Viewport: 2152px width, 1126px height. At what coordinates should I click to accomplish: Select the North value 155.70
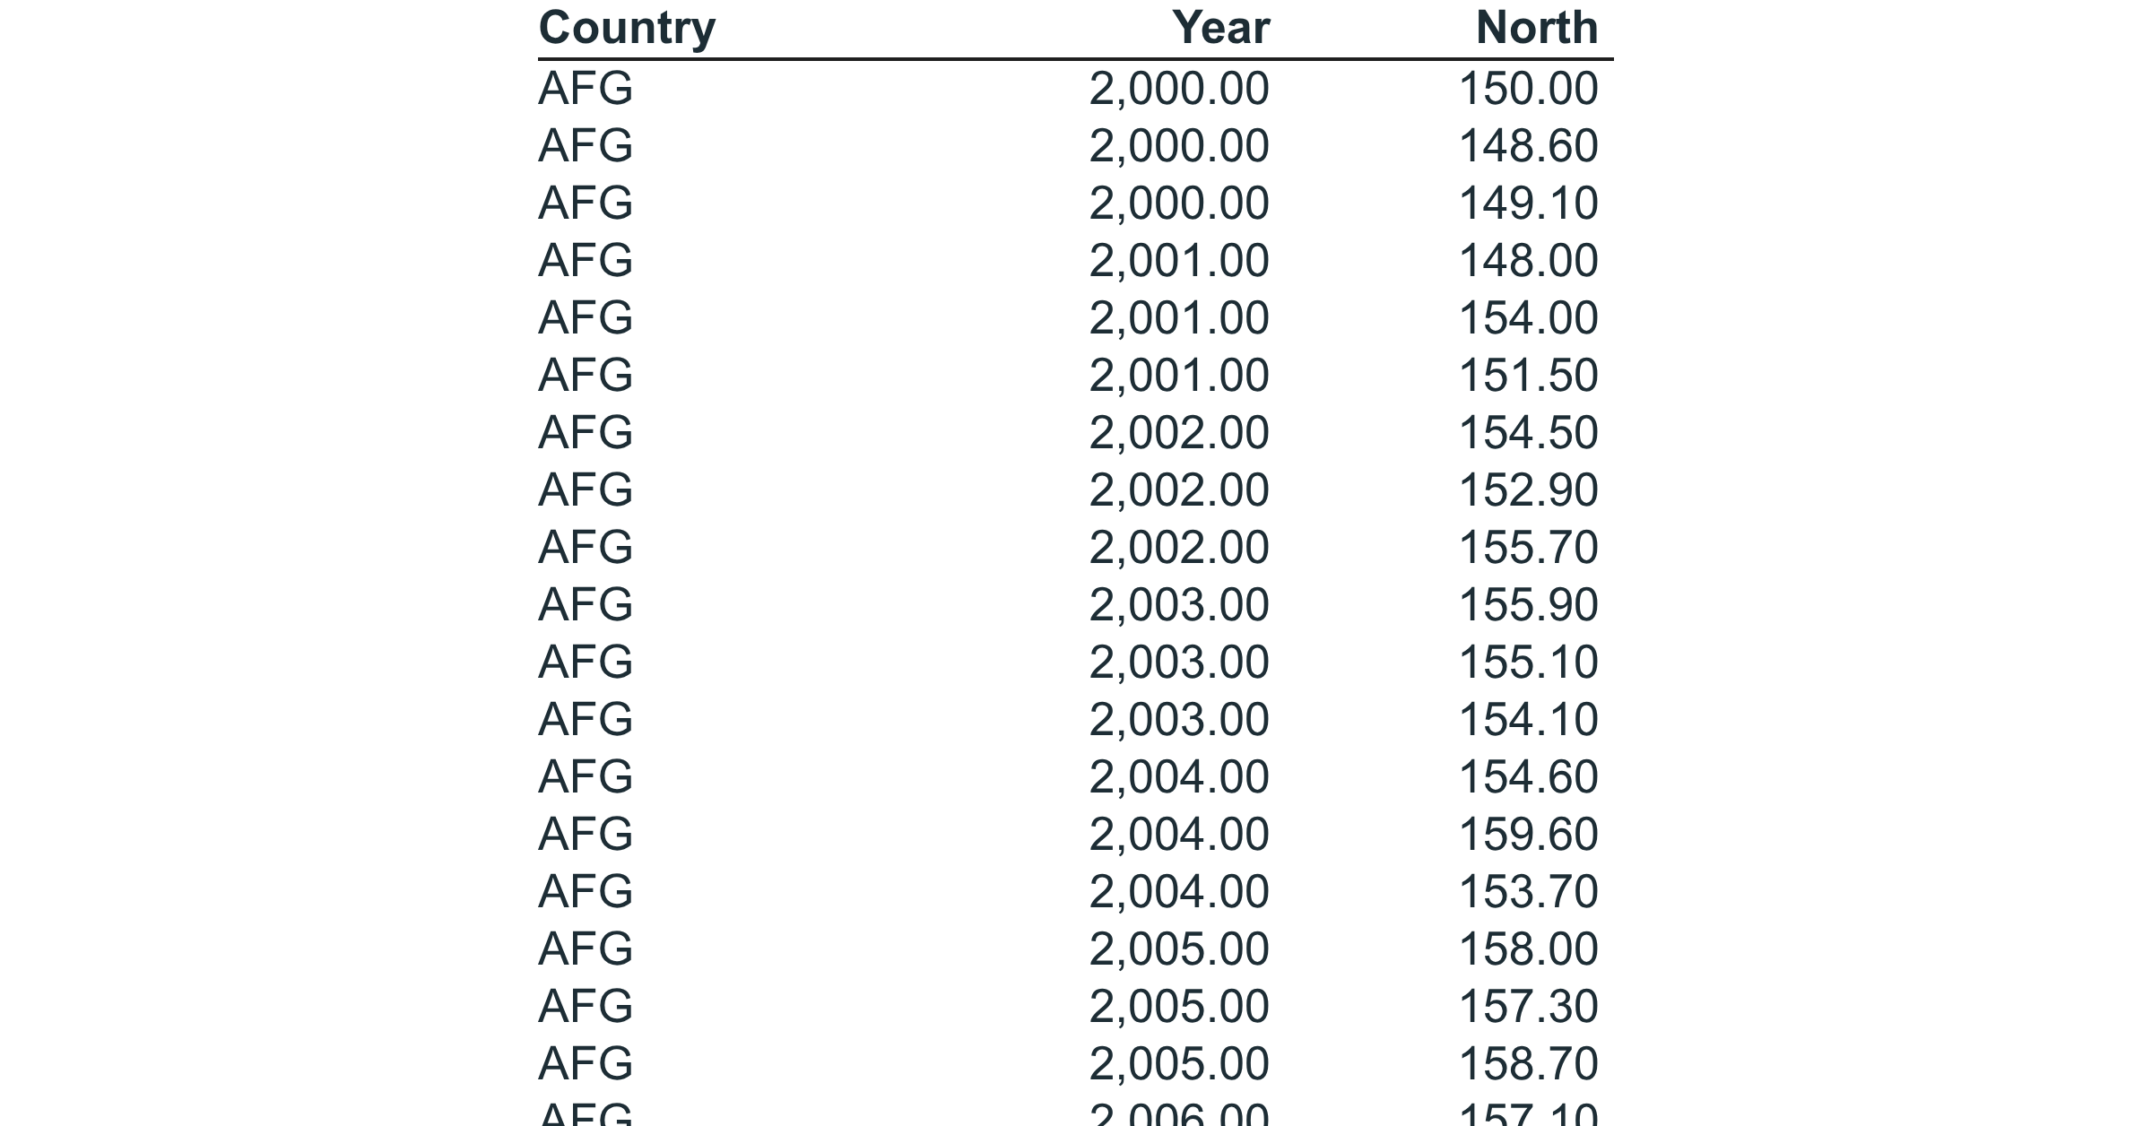click(1528, 548)
